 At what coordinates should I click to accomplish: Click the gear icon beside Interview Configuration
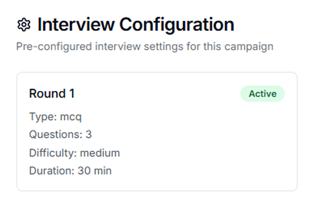pyautogui.click(x=24, y=25)
